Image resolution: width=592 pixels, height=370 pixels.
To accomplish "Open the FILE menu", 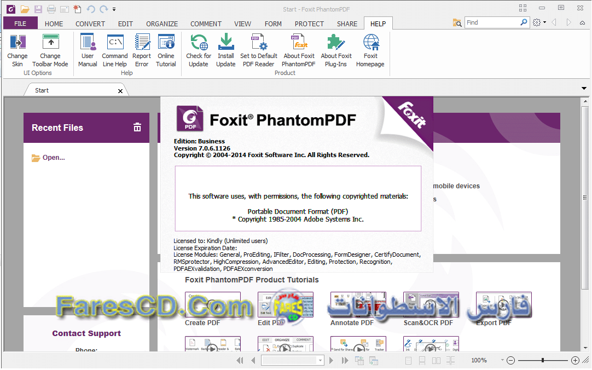I will [20, 24].
